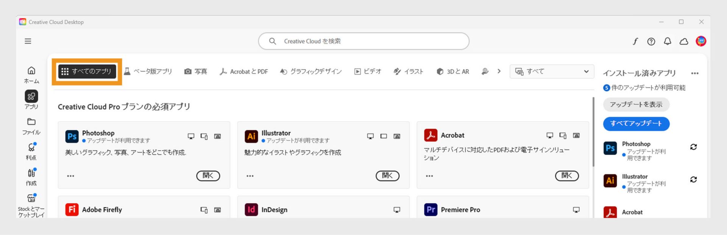727x235 pixels.
Task: Open more options on Photoshop card
Action: click(x=71, y=176)
